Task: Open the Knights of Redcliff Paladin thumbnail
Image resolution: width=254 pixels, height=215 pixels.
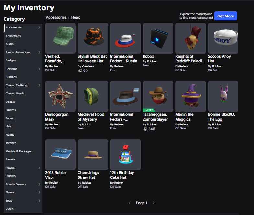Action: coord(190,38)
